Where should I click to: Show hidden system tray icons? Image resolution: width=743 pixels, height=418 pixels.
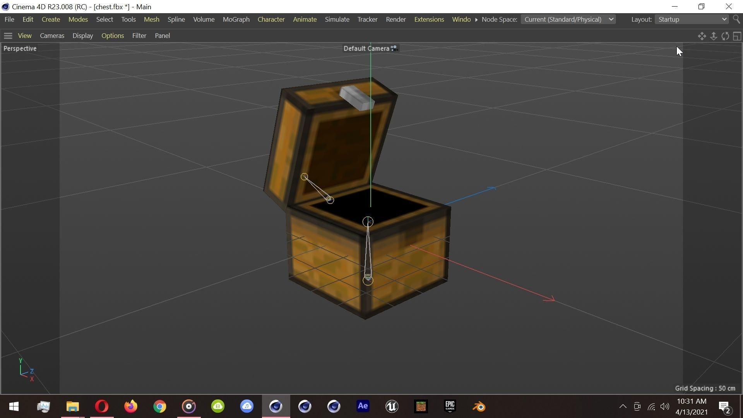[623, 406]
